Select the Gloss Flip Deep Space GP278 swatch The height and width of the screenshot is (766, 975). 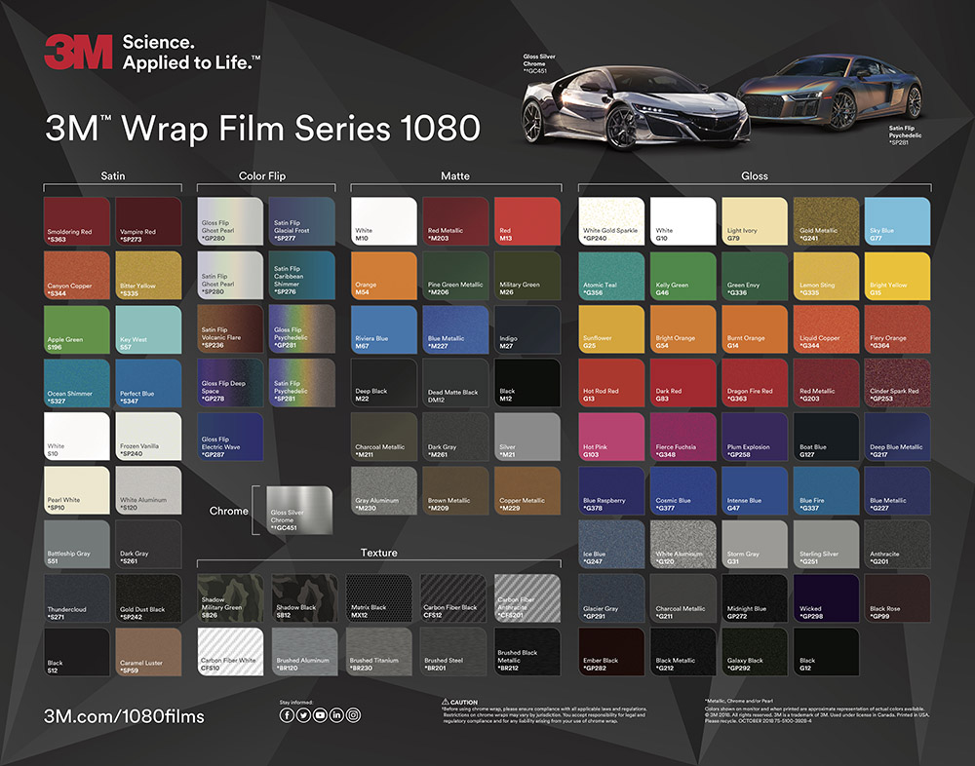tap(230, 383)
